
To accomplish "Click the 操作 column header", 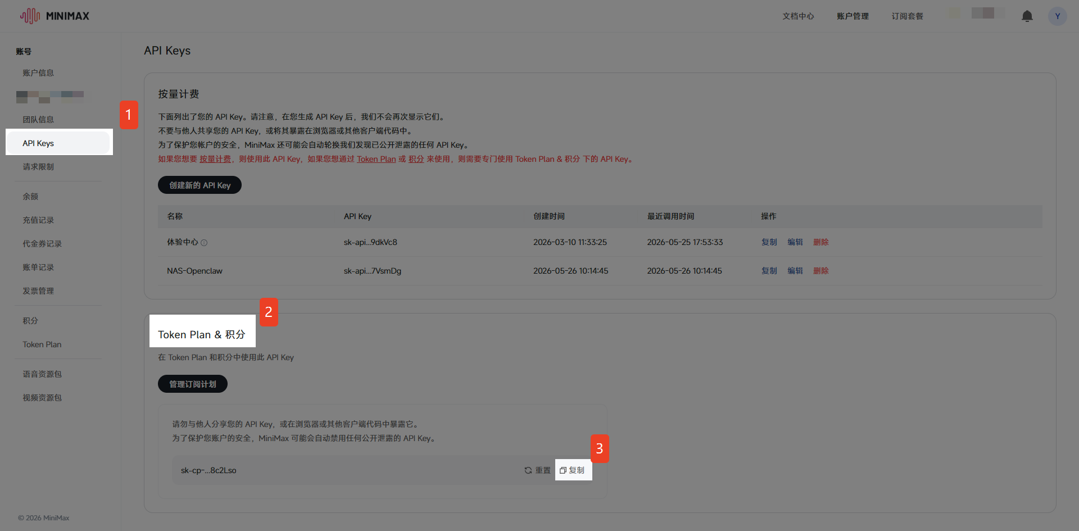I will [x=769, y=216].
